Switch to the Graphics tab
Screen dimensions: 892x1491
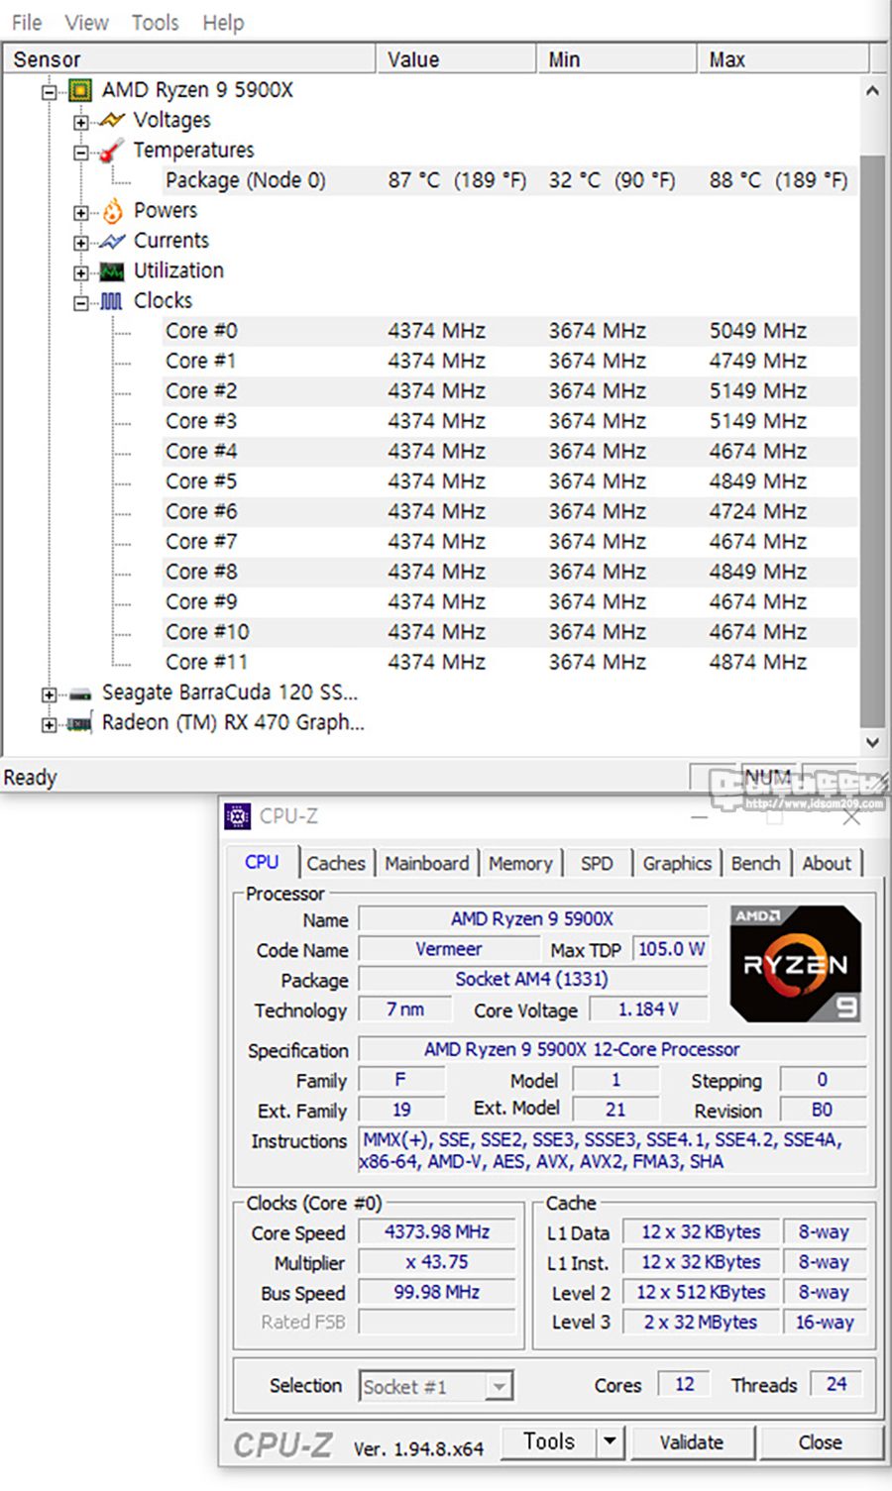point(677,863)
